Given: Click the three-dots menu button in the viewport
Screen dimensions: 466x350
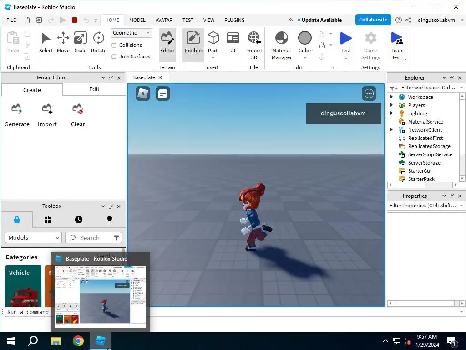Looking at the screenshot, I should (369, 93).
